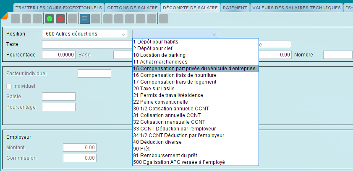Confirm entry with the green checkmark icon
Viewport: 353px width, 171px height.
50,19
